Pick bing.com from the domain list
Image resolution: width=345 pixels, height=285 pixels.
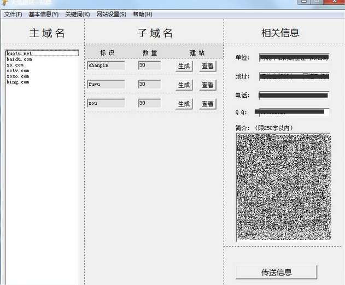point(18,82)
